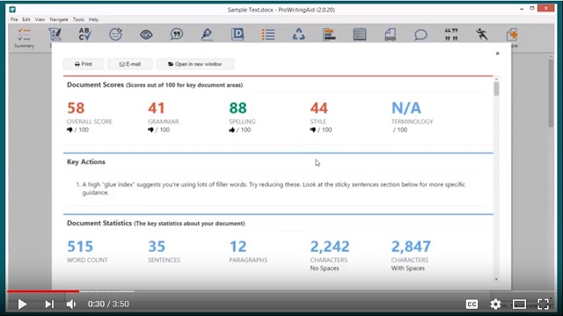Click the summary panel scroll-down arrow
Image resolution: width=563 pixels, height=316 pixels.
(496, 279)
